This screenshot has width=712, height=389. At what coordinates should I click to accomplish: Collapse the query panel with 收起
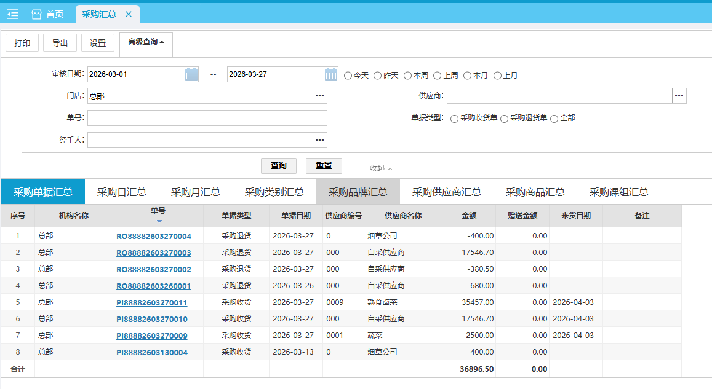(x=380, y=168)
